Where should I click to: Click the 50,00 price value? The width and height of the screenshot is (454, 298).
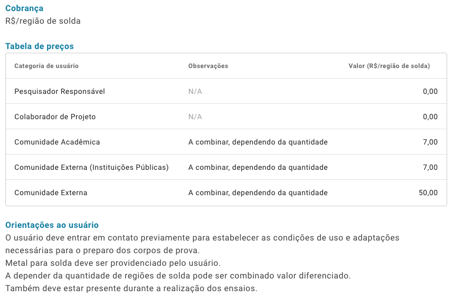point(428,193)
